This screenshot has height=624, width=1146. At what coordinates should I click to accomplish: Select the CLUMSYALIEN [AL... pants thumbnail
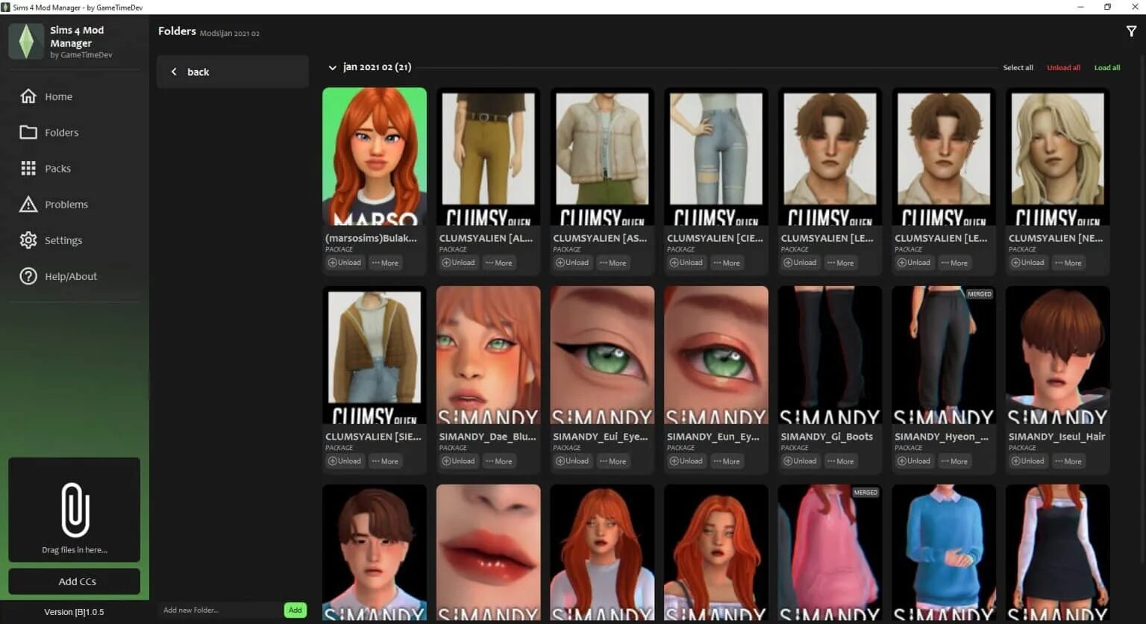pyautogui.click(x=489, y=157)
